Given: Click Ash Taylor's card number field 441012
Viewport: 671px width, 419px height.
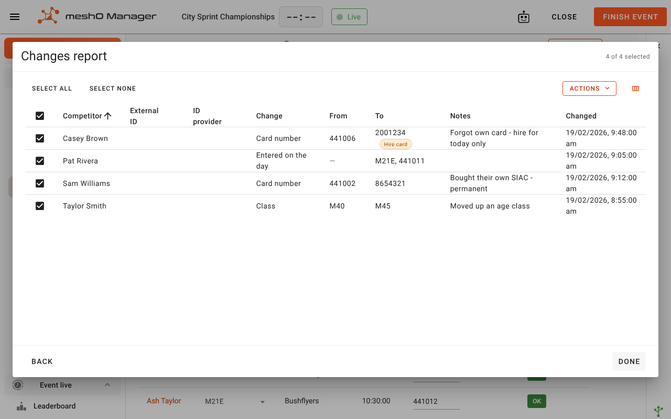Looking at the screenshot, I should [x=437, y=401].
